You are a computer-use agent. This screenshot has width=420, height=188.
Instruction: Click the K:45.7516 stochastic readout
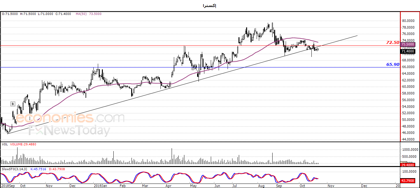tap(39, 169)
